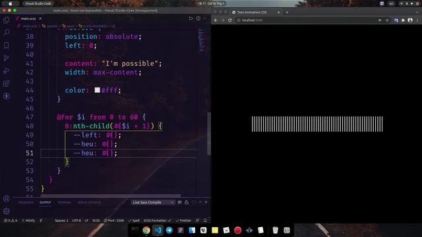The height and width of the screenshot is (237, 422).
Task: Open Terminal from the dock
Action: 135,230
